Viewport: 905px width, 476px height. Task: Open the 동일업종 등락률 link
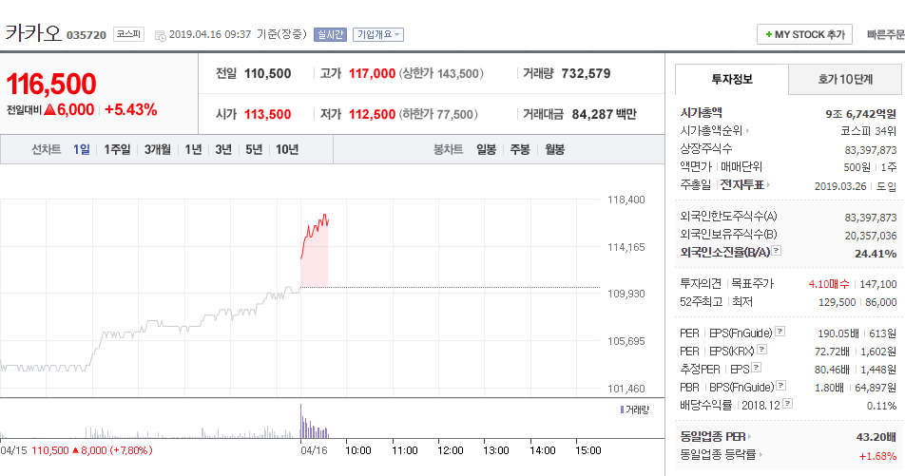(721, 455)
